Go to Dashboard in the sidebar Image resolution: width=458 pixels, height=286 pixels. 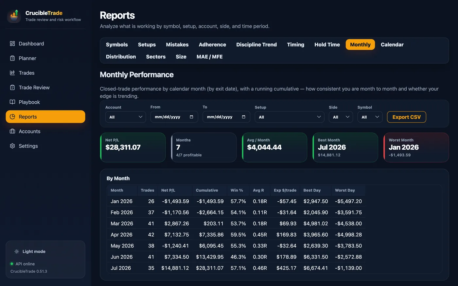pos(45,43)
